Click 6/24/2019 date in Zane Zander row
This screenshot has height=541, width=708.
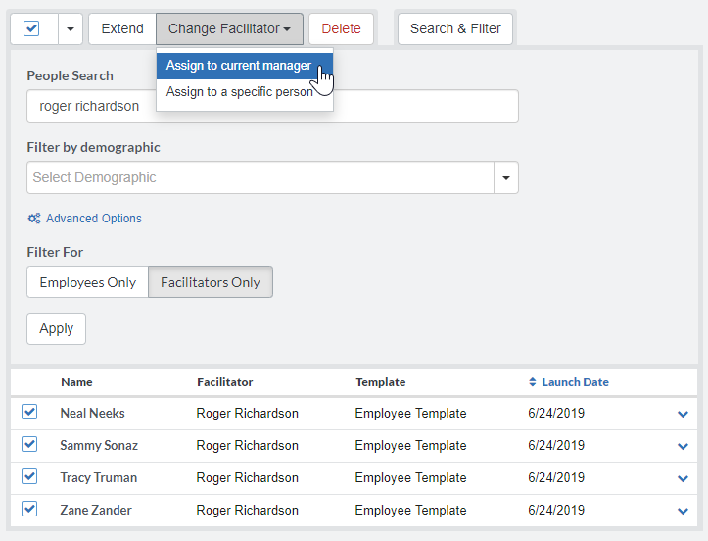(x=556, y=511)
